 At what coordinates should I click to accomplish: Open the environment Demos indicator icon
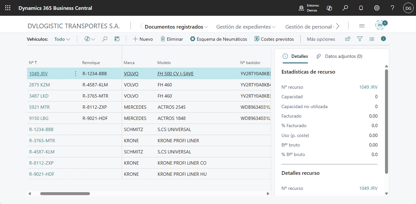coord(301,8)
